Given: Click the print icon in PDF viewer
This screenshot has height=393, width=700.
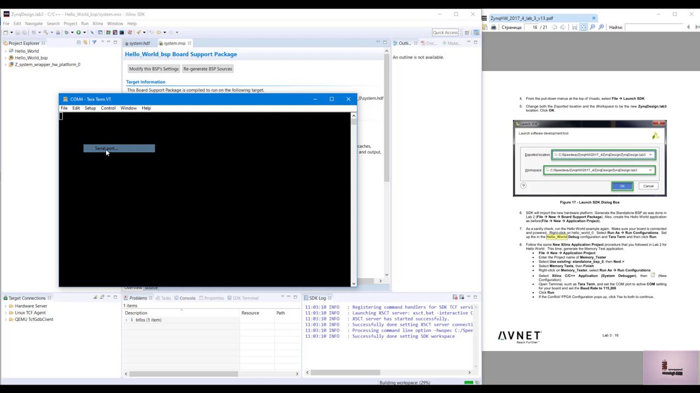Looking at the screenshot, I should coord(493,27).
